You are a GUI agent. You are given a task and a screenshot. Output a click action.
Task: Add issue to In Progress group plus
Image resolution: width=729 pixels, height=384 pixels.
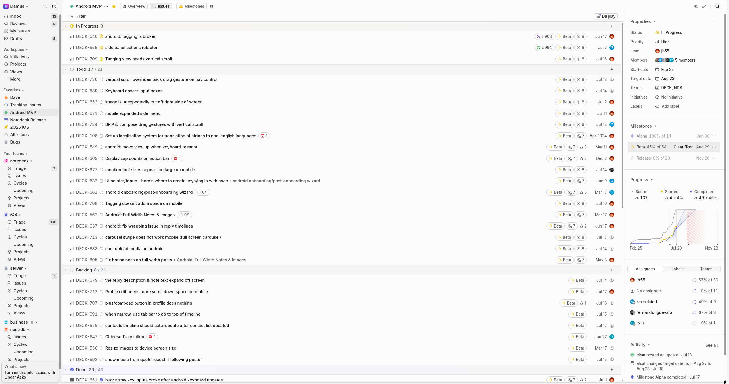(612, 26)
